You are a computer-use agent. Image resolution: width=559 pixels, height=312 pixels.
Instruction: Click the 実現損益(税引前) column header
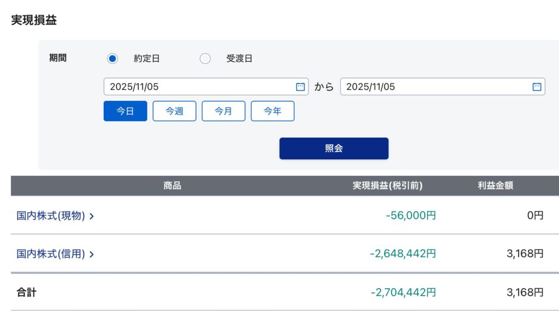click(388, 185)
